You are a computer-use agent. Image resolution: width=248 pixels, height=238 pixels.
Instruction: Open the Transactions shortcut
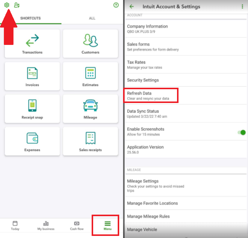coord(32,44)
